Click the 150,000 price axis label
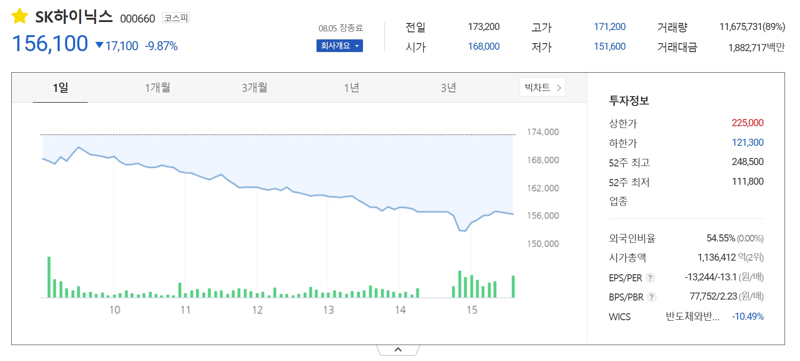Screen dimensions: 800x361 (543, 244)
